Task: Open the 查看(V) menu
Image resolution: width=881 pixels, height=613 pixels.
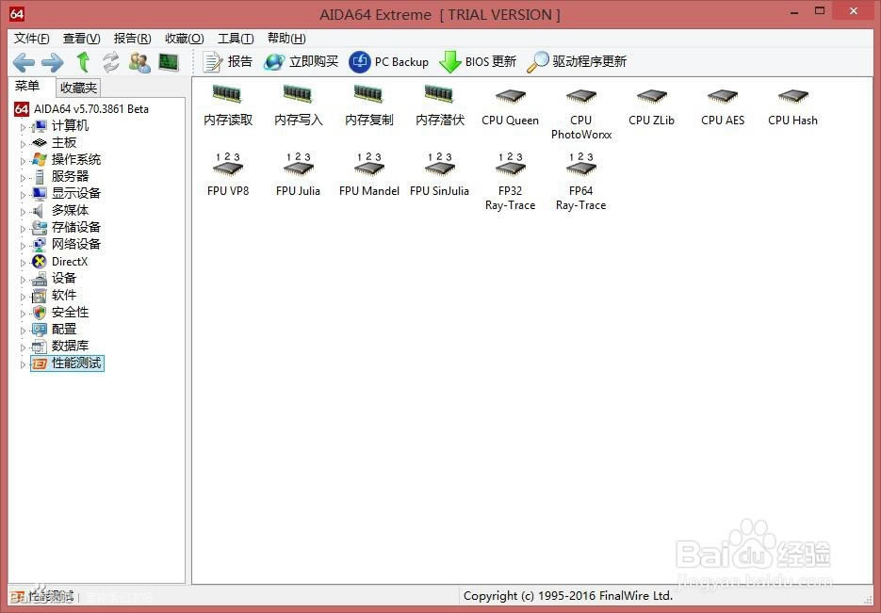Action: (81, 39)
